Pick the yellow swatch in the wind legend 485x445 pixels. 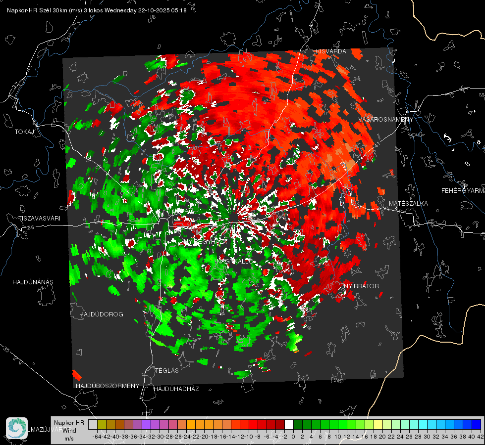pos(378,424)
